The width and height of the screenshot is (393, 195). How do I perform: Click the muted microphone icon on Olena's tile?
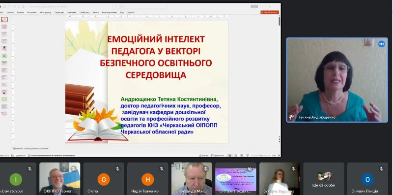[117, 169]
